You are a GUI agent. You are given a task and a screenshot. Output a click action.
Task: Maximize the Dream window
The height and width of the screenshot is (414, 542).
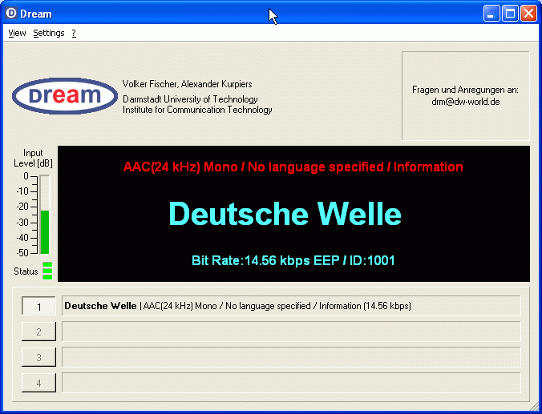pyautogui.click(x=510, y=14)
